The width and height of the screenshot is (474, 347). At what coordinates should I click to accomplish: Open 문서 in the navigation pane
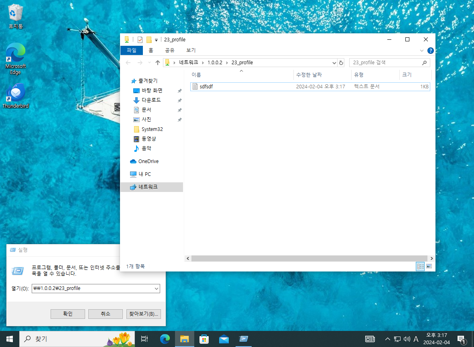[x=146, y=110]
